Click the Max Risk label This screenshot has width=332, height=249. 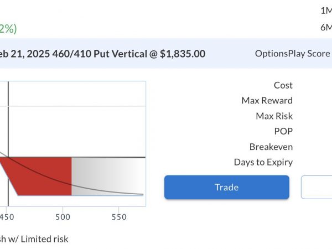coord(274,116)
